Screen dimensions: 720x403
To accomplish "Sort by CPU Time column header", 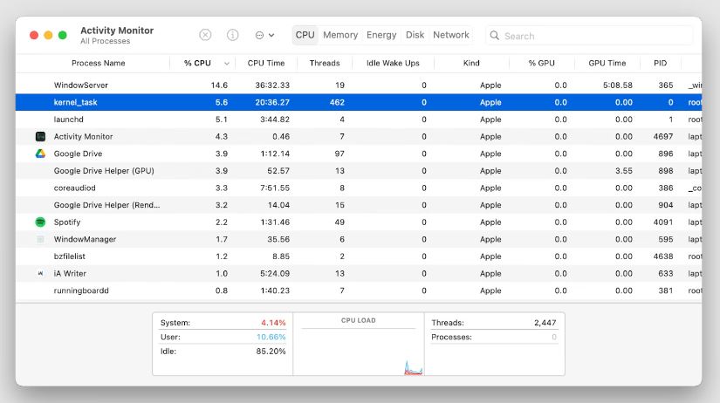I will tap(266, 63).
